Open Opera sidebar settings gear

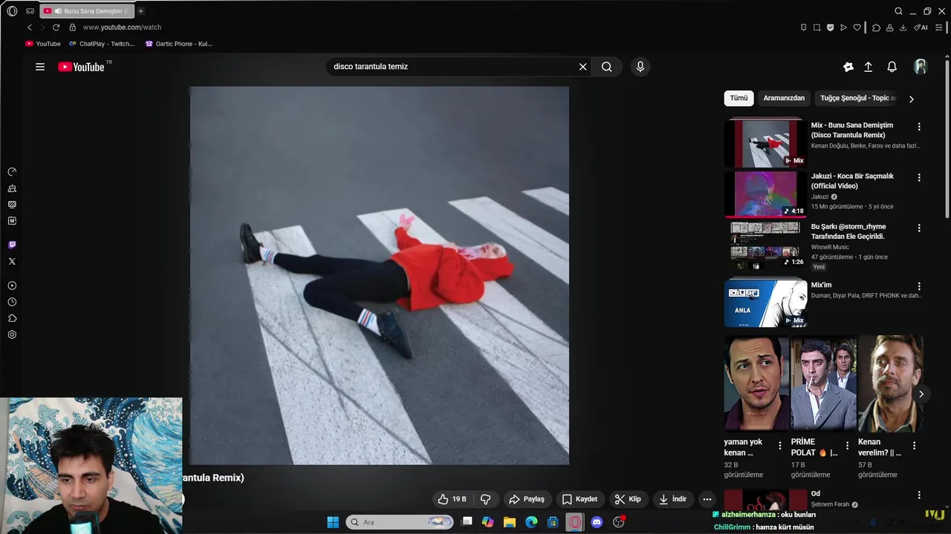(x=12, y=334)
